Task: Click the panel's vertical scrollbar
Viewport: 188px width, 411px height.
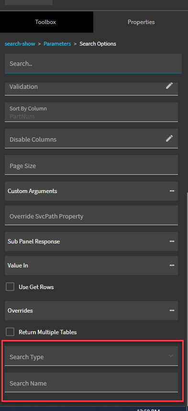Action: (x=186, y=299)
